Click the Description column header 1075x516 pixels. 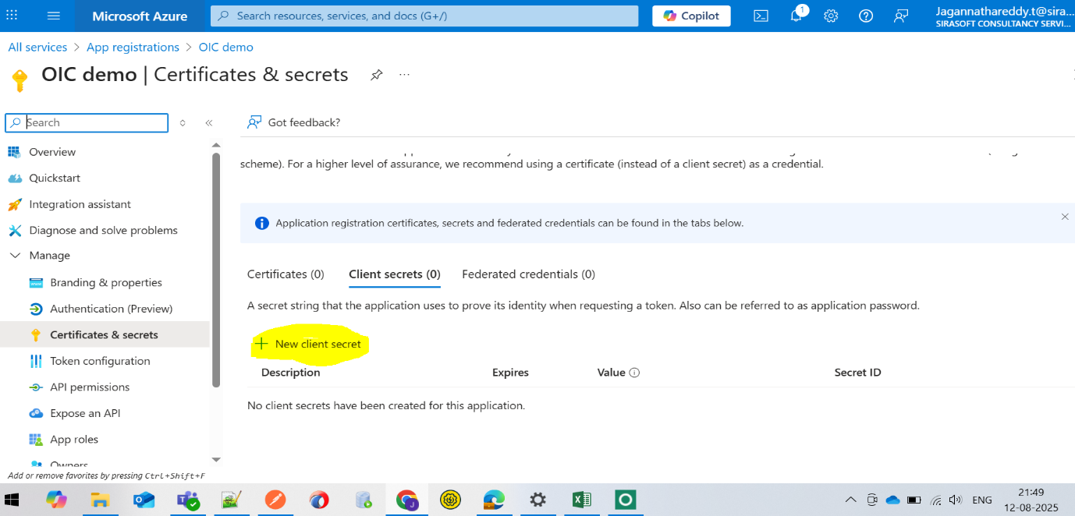(291, 373)
